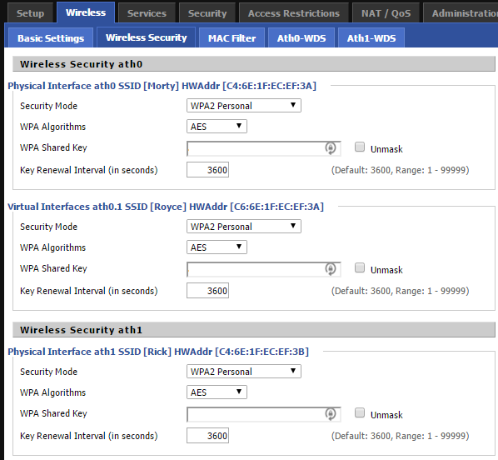Click the password manager icon in the Morty WPA Shared Key field
498x460 pixels.
[x=331, y=148]
